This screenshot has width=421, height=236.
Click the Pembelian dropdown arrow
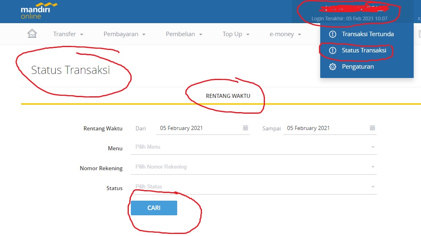pyautogui.click(x=201, y=35)
